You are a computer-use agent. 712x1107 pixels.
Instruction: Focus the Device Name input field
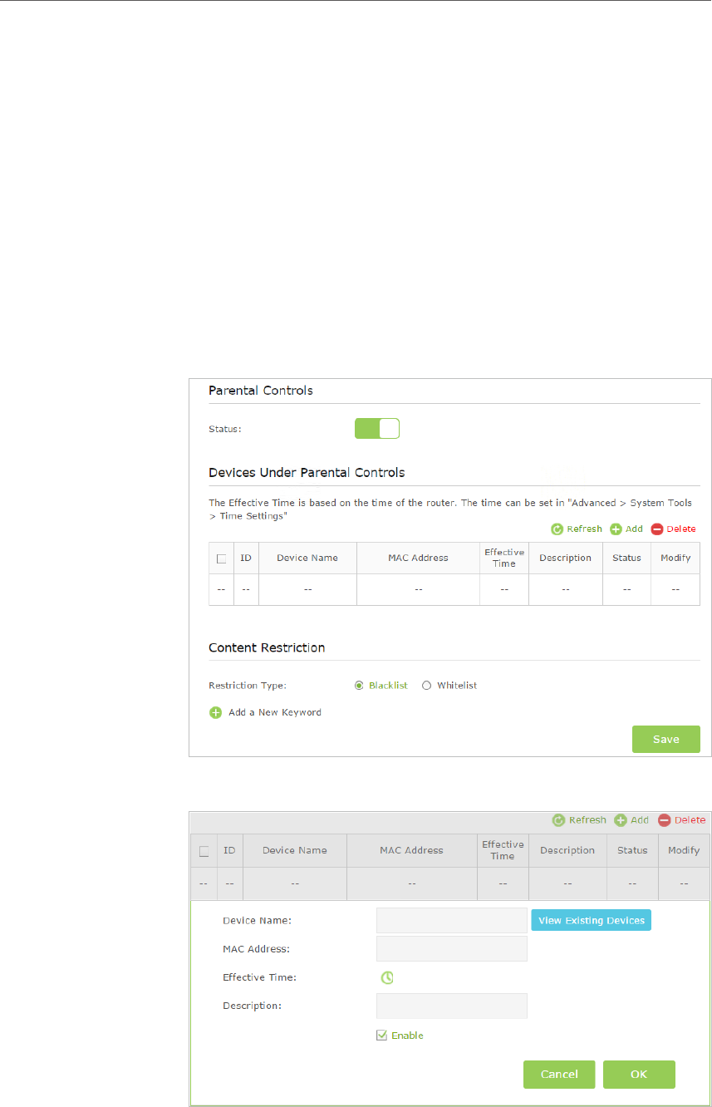tap(451, 920)
